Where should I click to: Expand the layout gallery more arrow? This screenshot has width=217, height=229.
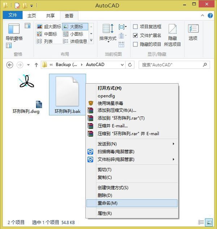point(91,41)
